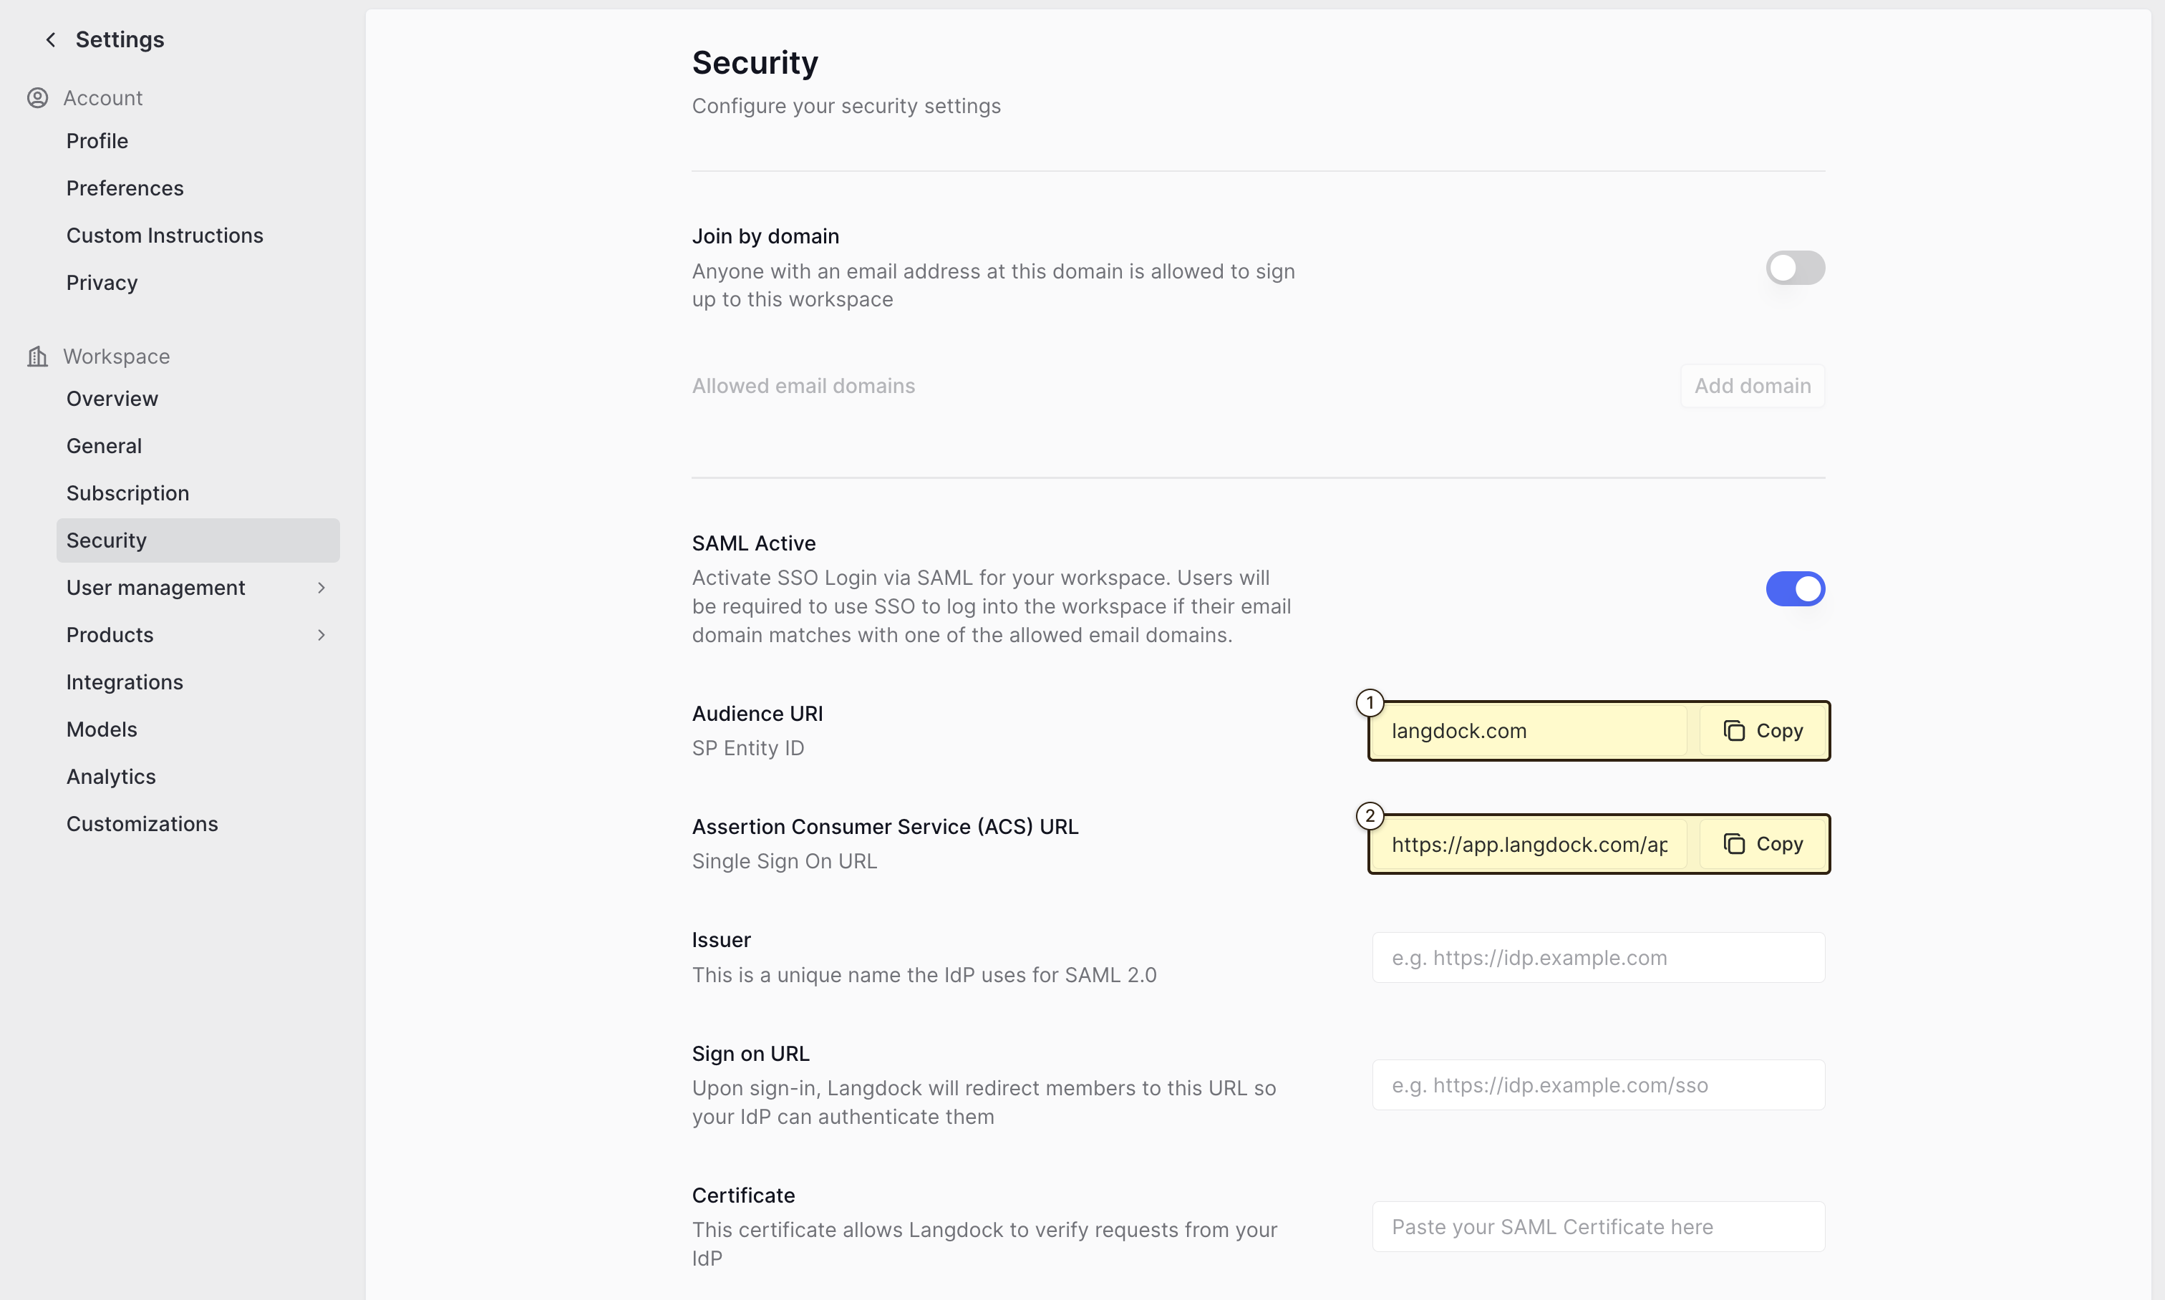Viewport: 2165px width, 1300px height.
Task: Click the Security page heading
Action: tap(755, 62)
